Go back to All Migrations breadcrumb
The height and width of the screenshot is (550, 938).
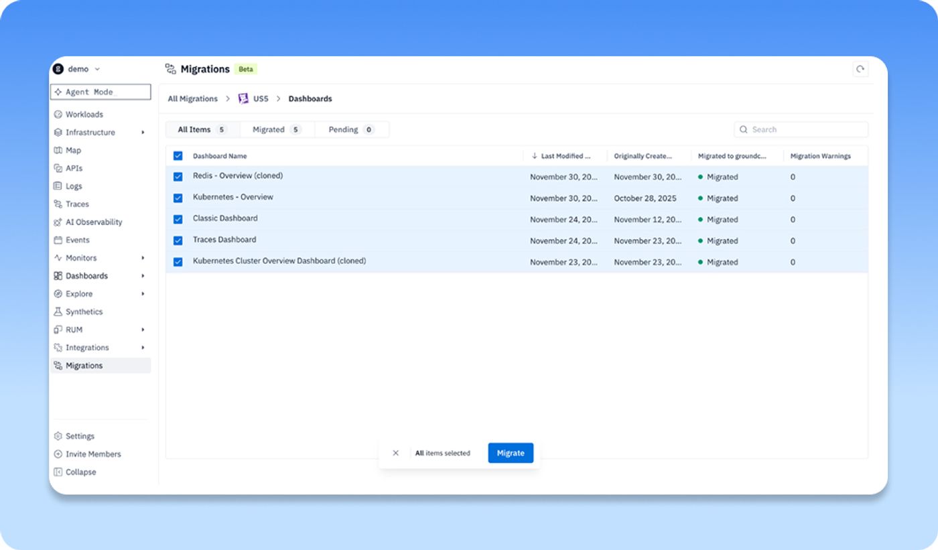pos(192,98)
